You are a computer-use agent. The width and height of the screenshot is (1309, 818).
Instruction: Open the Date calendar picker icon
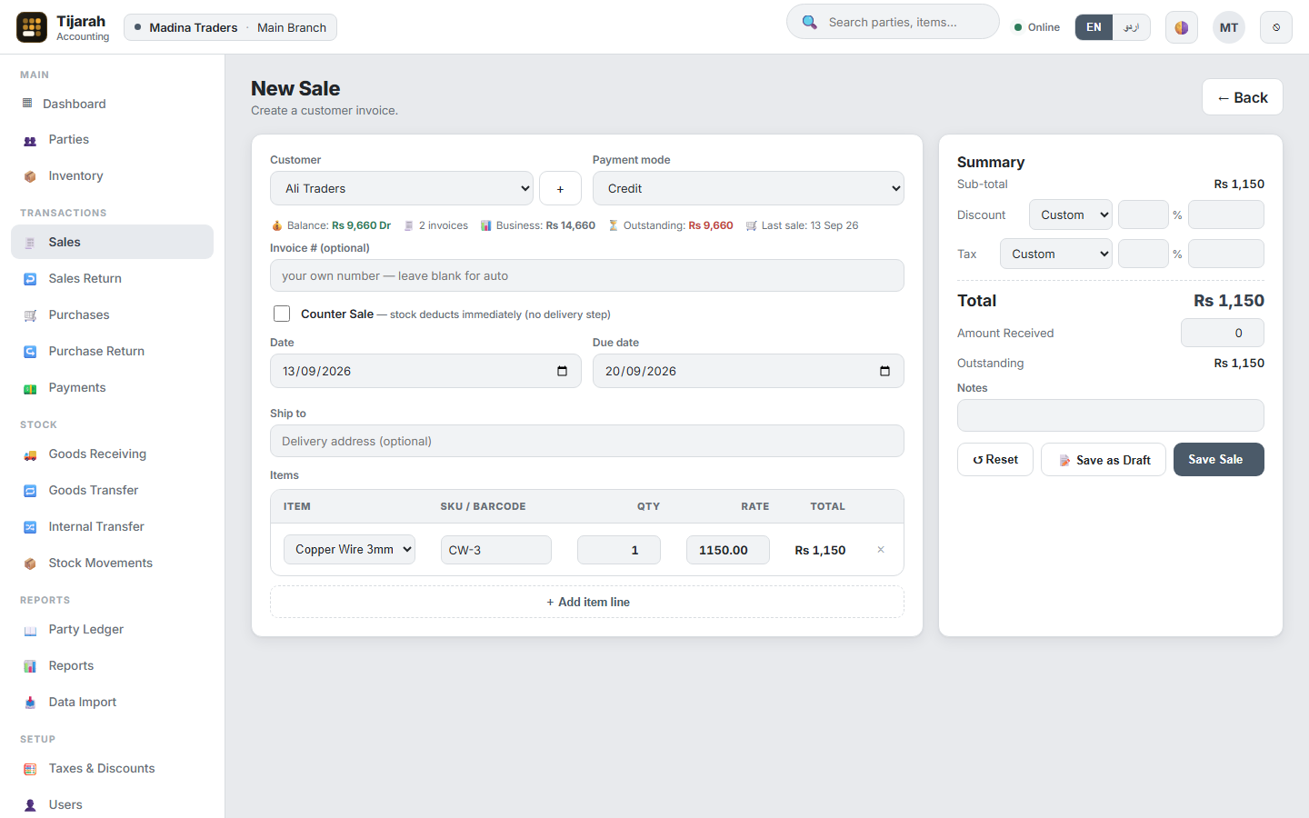[x=562, y=371]
